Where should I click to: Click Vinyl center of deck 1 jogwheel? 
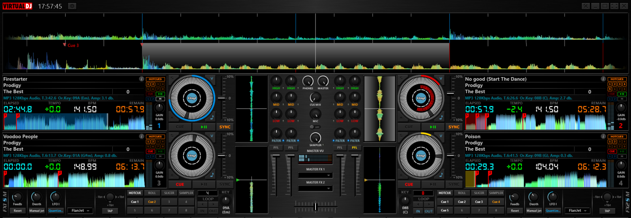192,98
